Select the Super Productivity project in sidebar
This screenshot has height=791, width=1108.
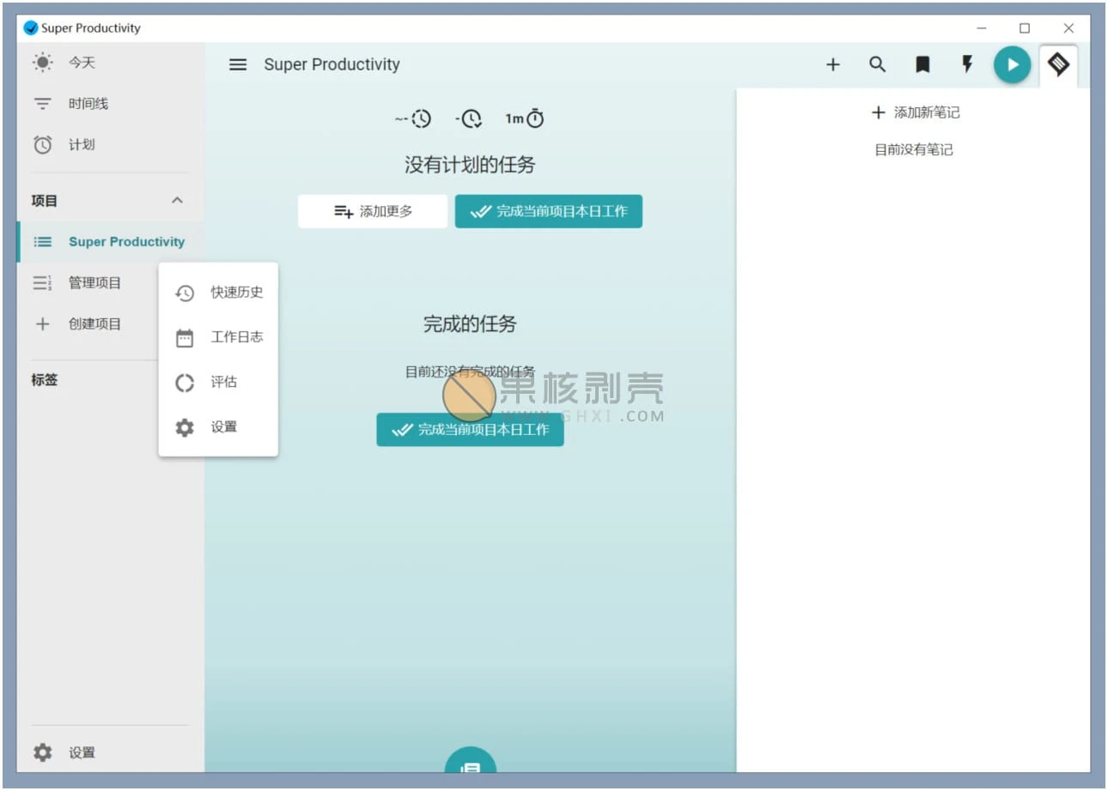point(125,241)
